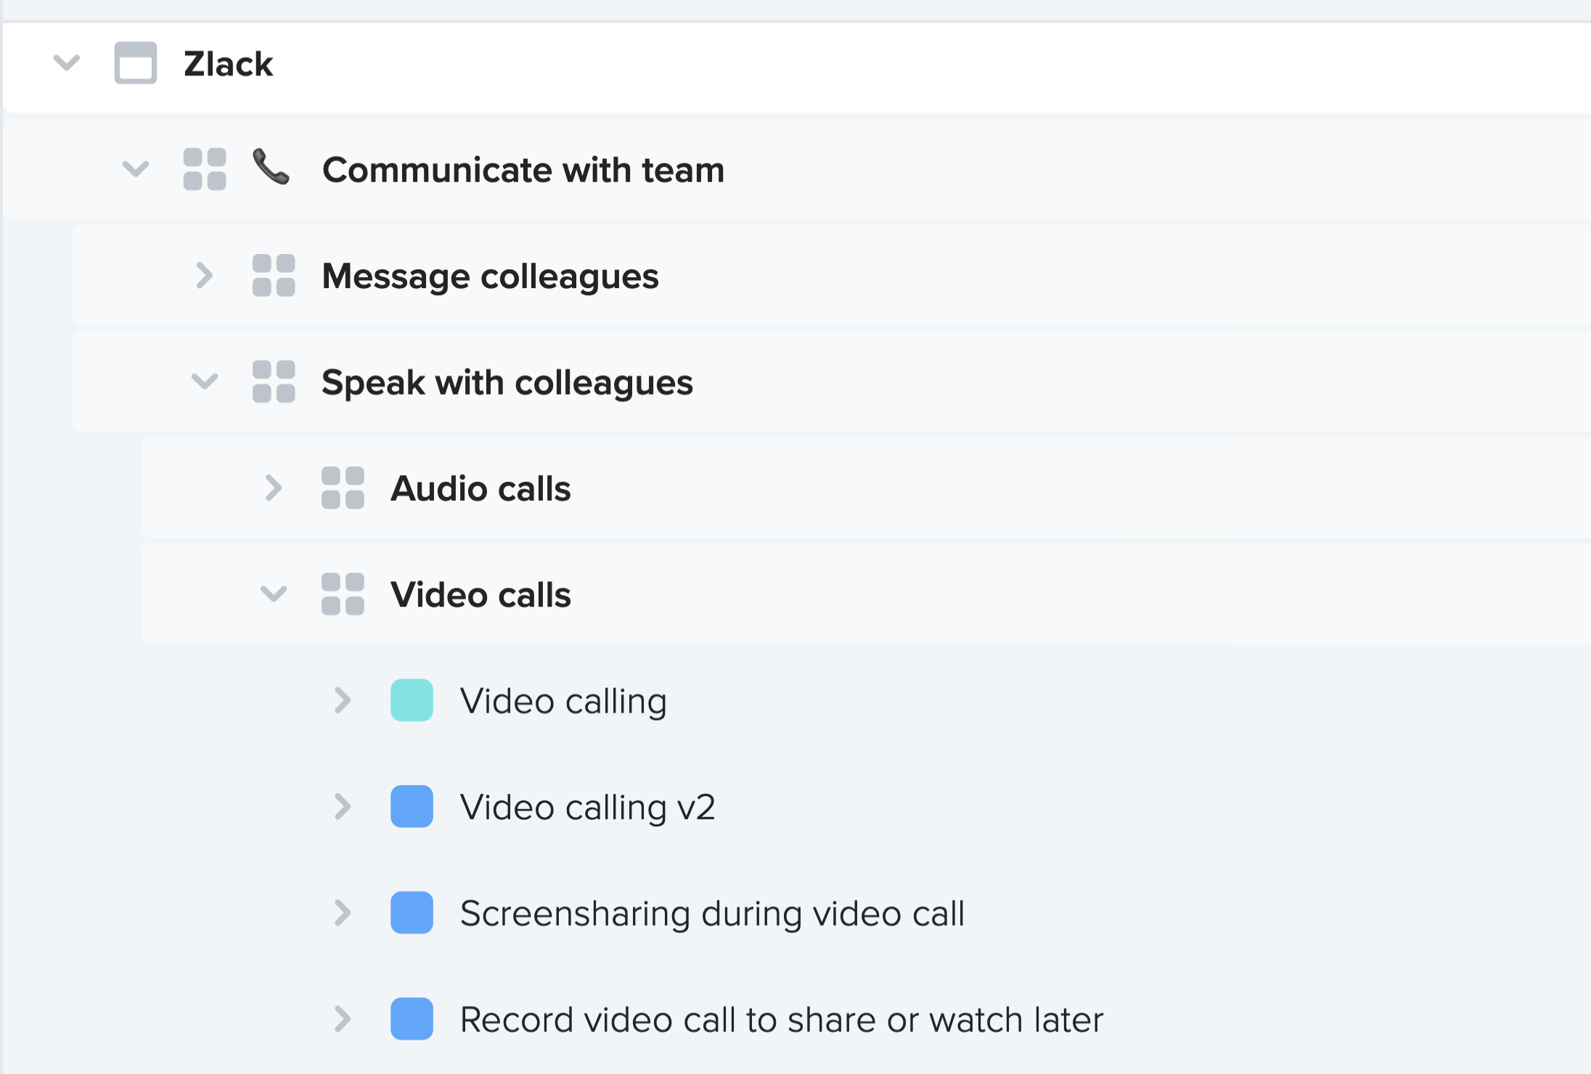Screen dimensions: 1591x1074
Task: Click the grid icon next to Communicate with team
Action: point(204,168)
